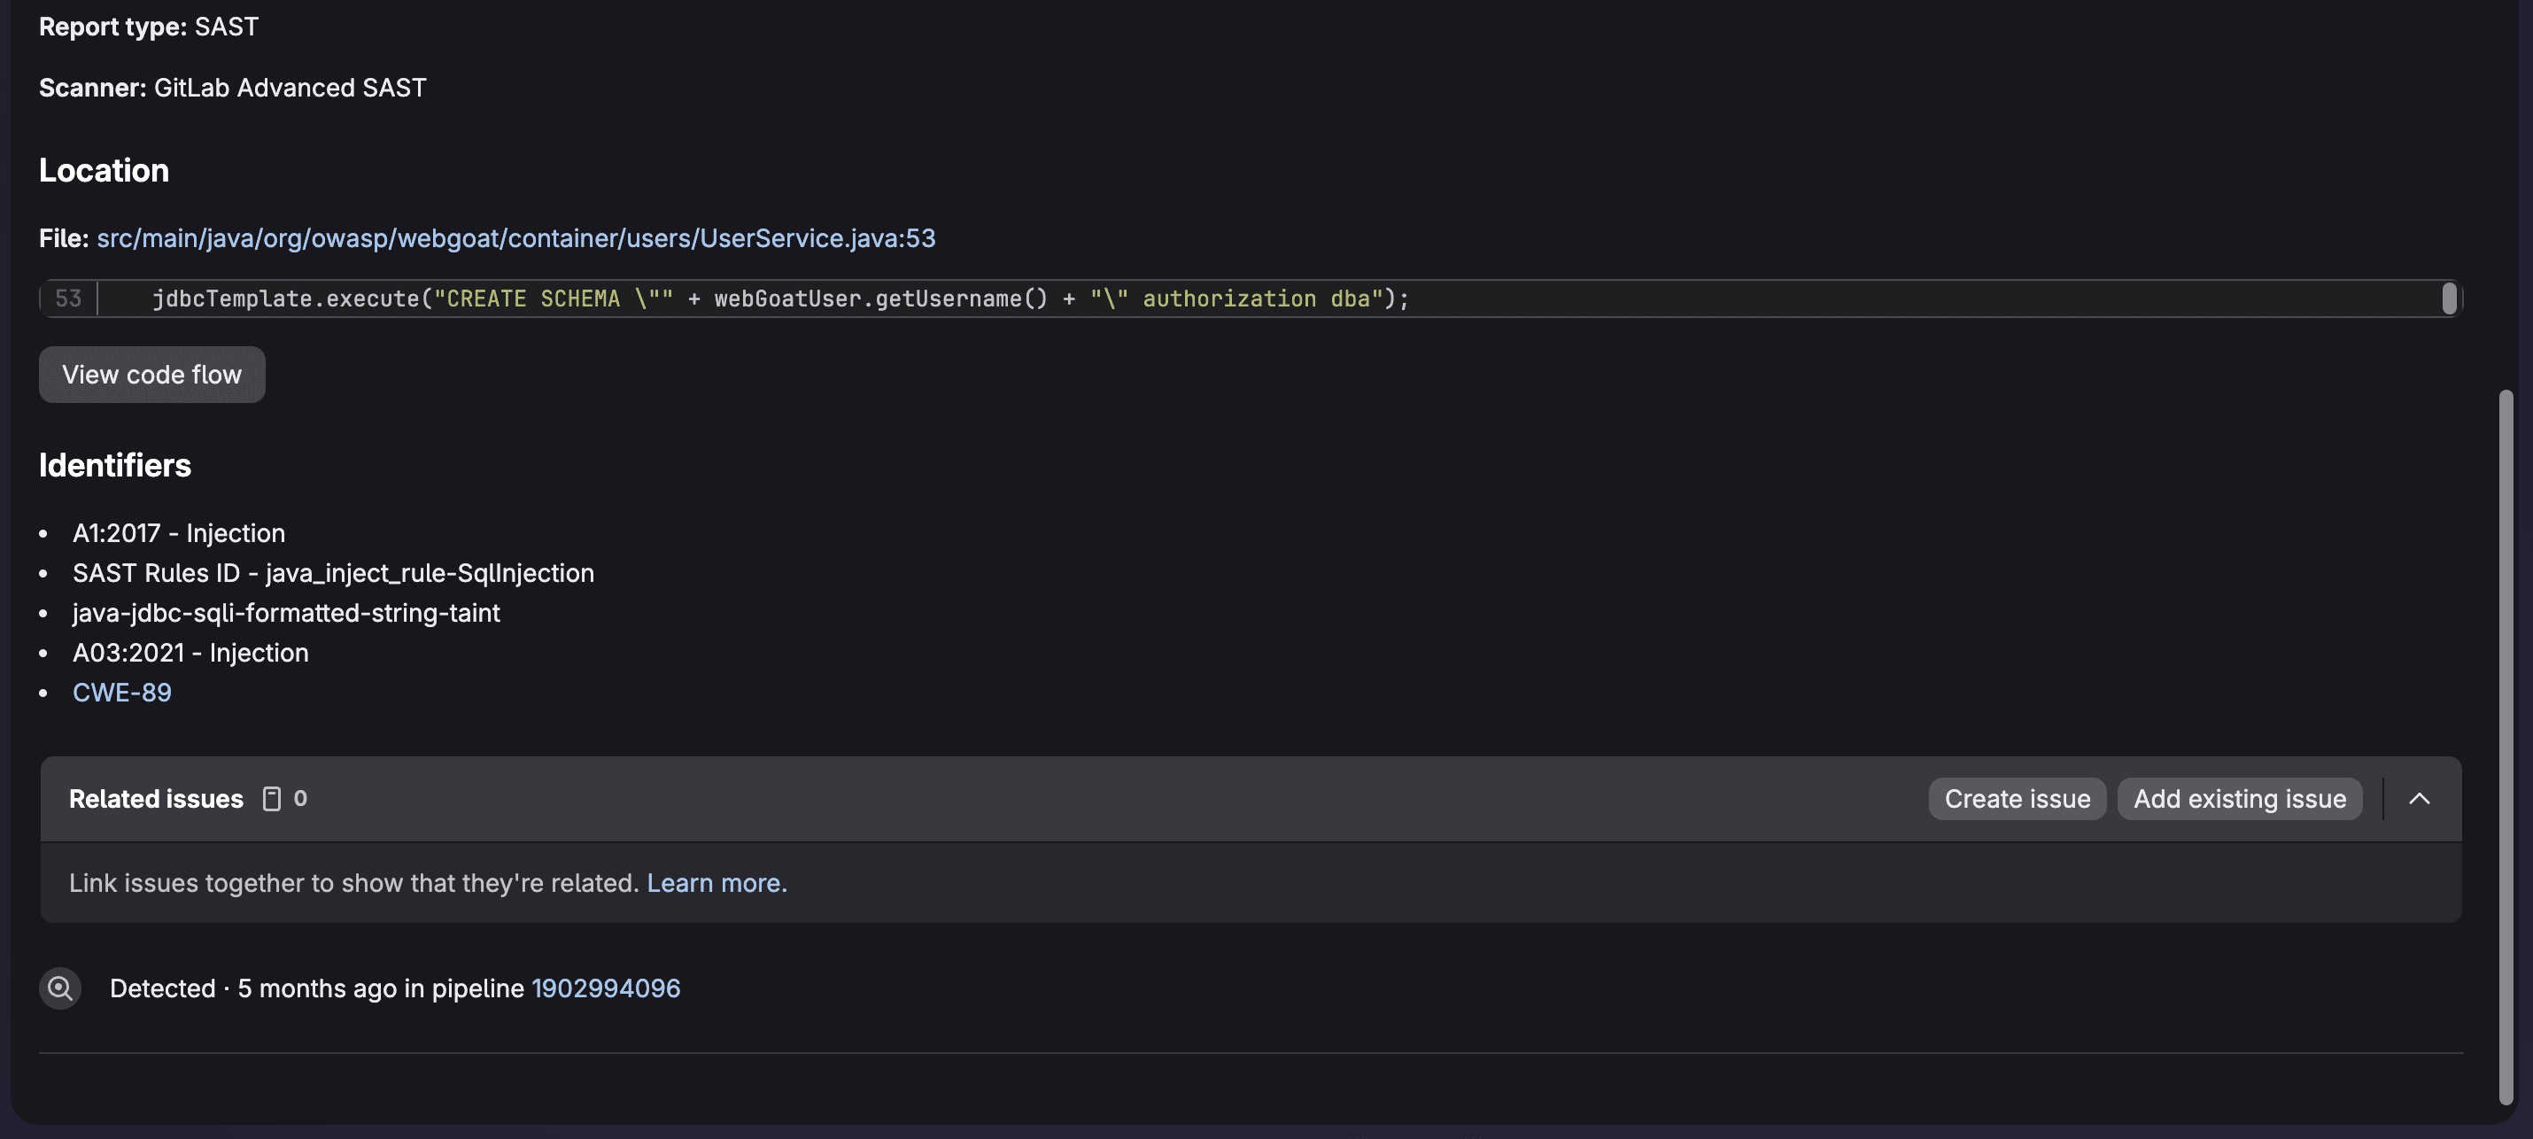Viewport: 2533px width, 1139px height.
Task: Click the Learn more link
Action: point(716,883)
